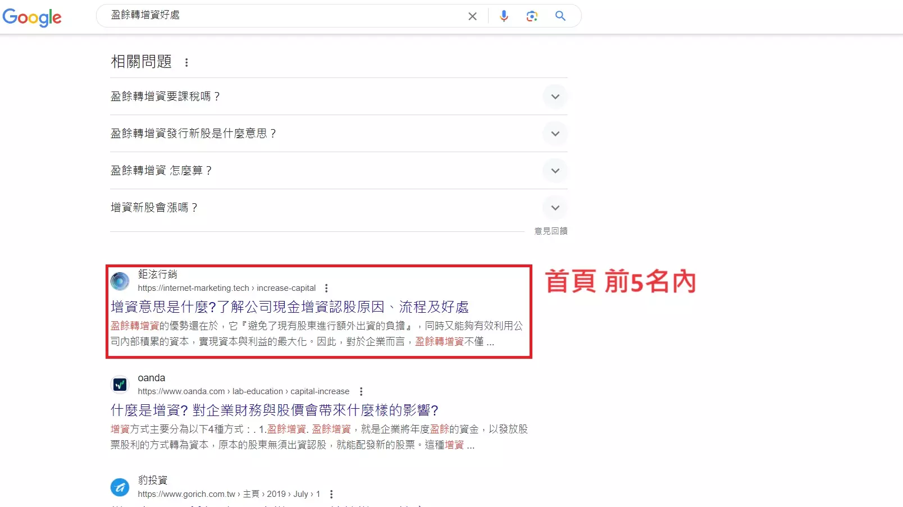
Task: Click into the Google search input field
Action: pyautogui.click(x=281, y=16)
